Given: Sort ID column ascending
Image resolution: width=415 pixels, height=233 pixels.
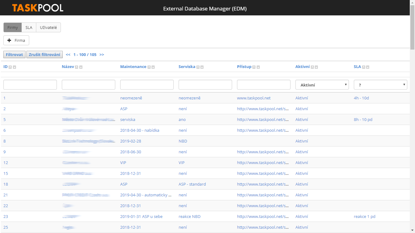Looking at the screenshot, I should pos(10,67).
